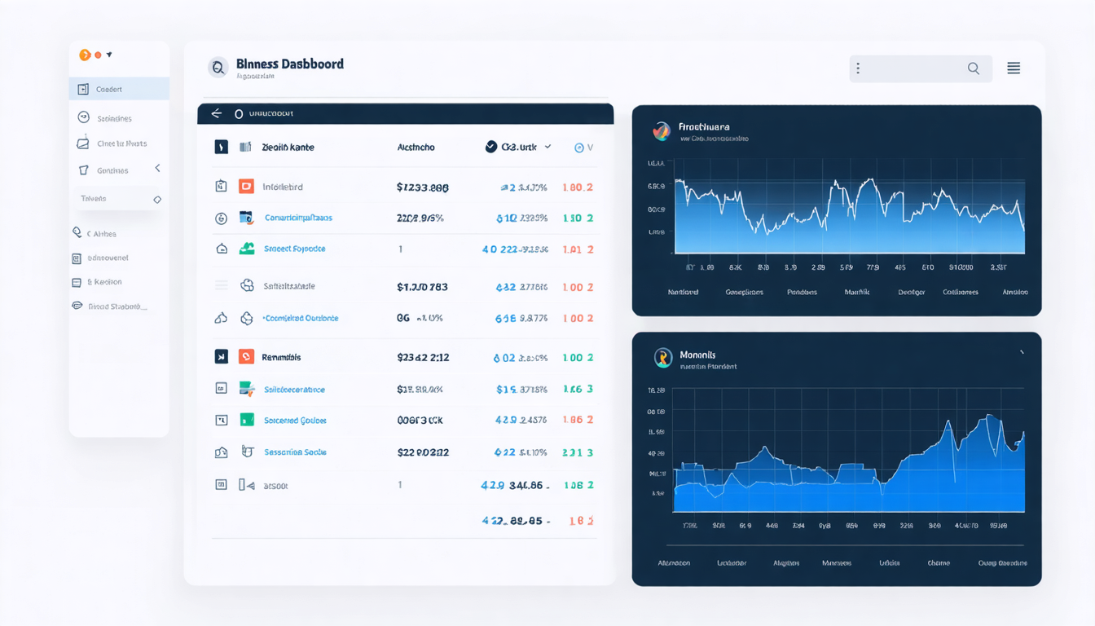Click the search icon beside 'C Alhhes' in sidebar
This screenshot has width=1095, height=626.
pyautogui.click(x=77, y=233)
